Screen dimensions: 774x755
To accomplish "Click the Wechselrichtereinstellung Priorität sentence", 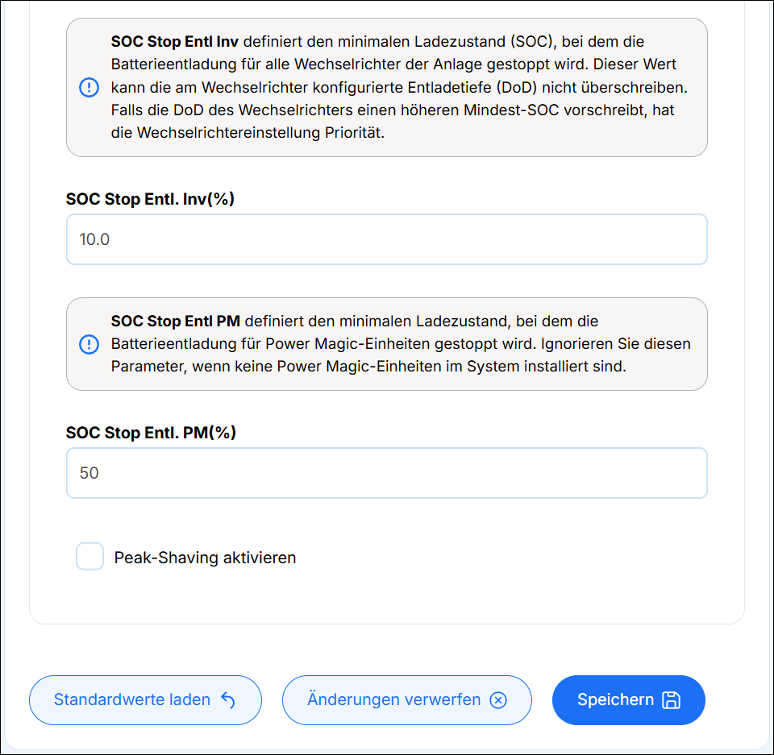I will 260,133.
